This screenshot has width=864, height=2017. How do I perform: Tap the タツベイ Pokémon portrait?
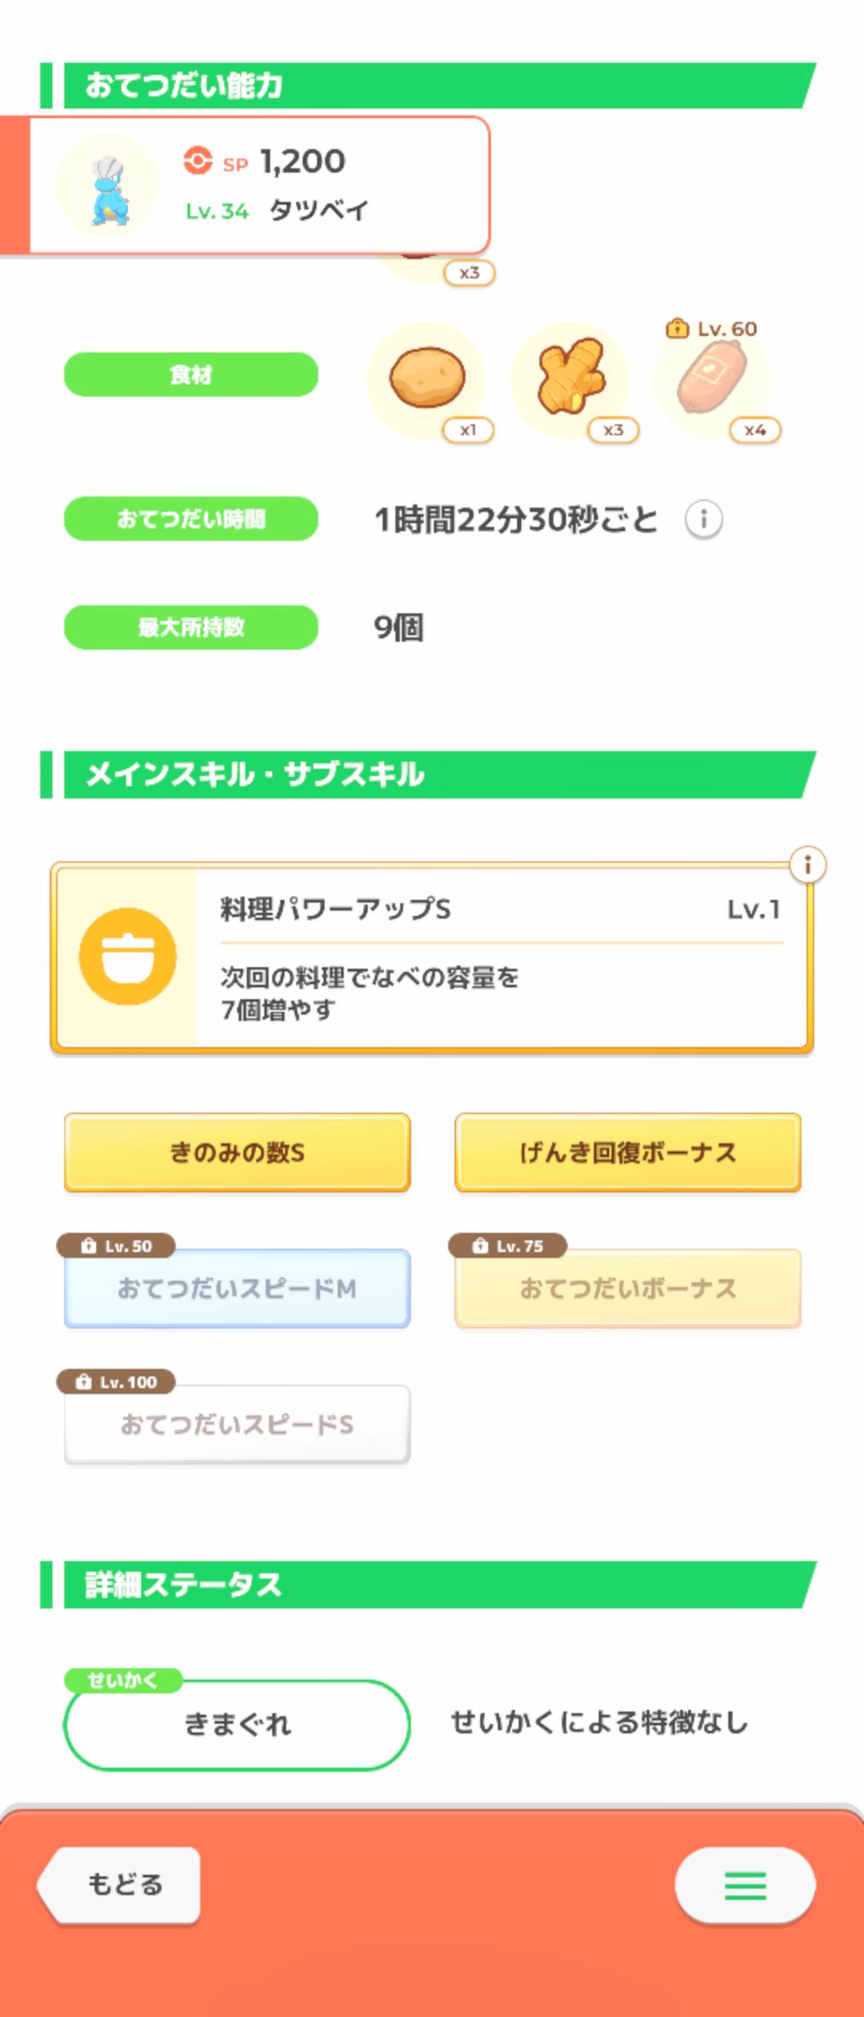(107, 186)
